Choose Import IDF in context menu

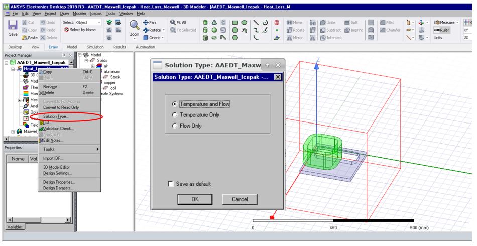point(69,158)
